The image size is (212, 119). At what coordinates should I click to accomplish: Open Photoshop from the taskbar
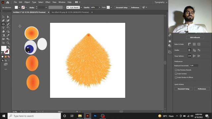(x=95, y=116)
